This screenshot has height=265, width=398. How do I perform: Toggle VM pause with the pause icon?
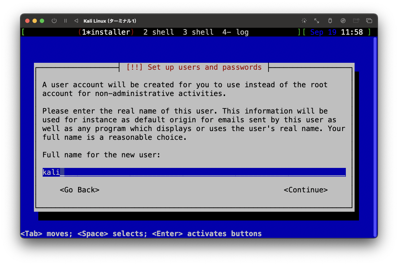point(65,21)
